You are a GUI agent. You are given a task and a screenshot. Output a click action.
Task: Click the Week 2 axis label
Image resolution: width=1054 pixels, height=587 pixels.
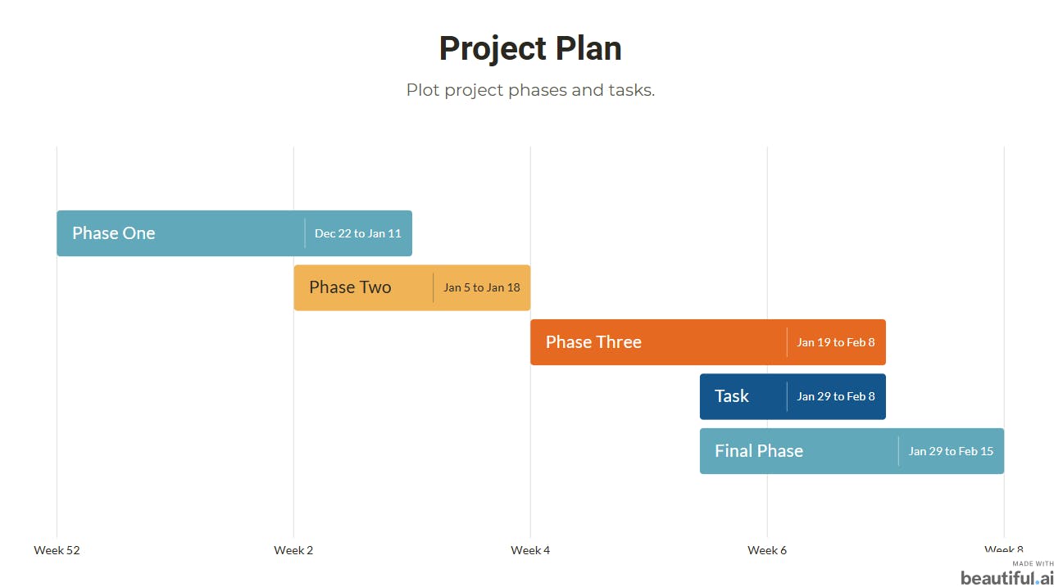tap(293, 550)
